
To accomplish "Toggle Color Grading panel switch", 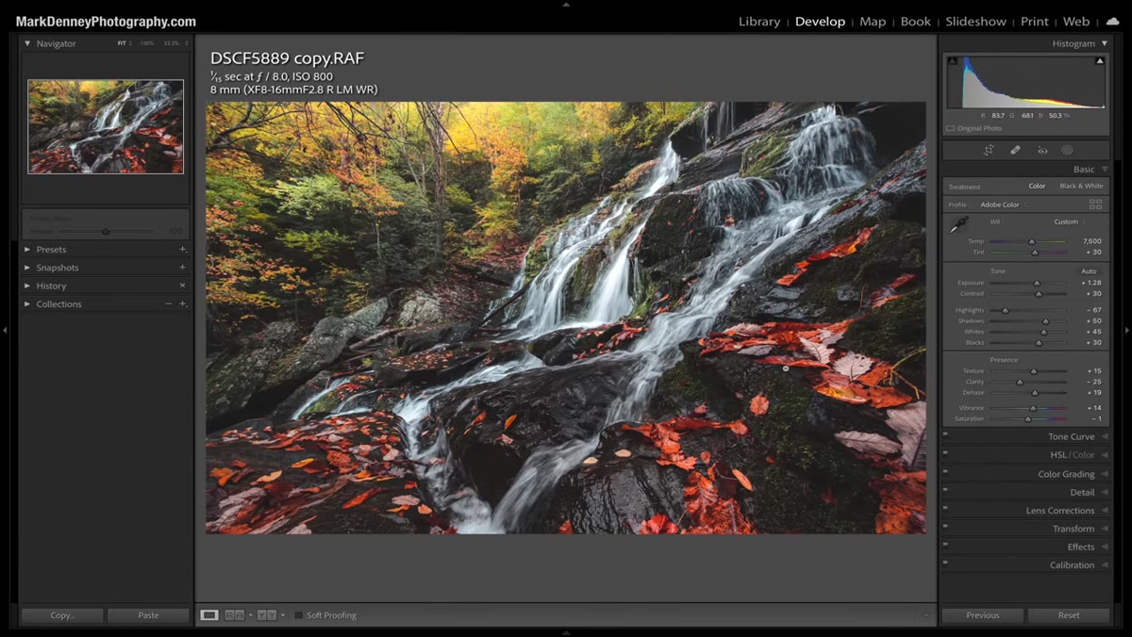I will pyautogui.click(x=945, y=471).
